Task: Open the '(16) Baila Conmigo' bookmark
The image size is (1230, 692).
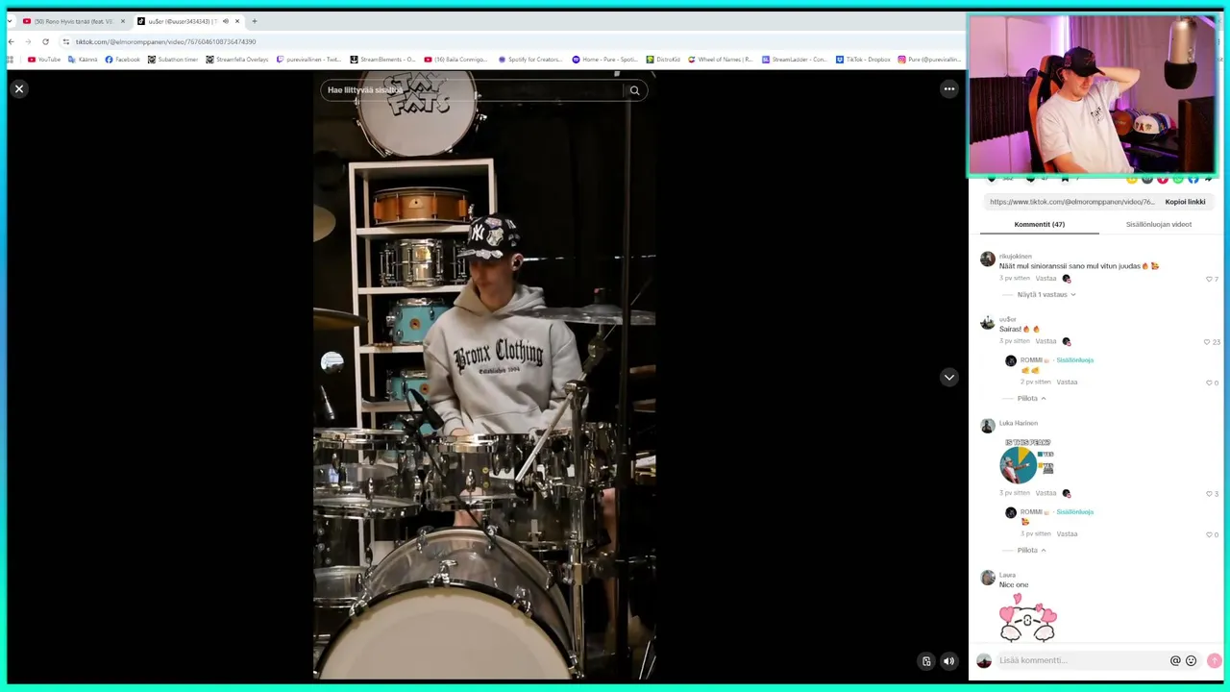Action: pyautogui.click(x=455, y=60)
